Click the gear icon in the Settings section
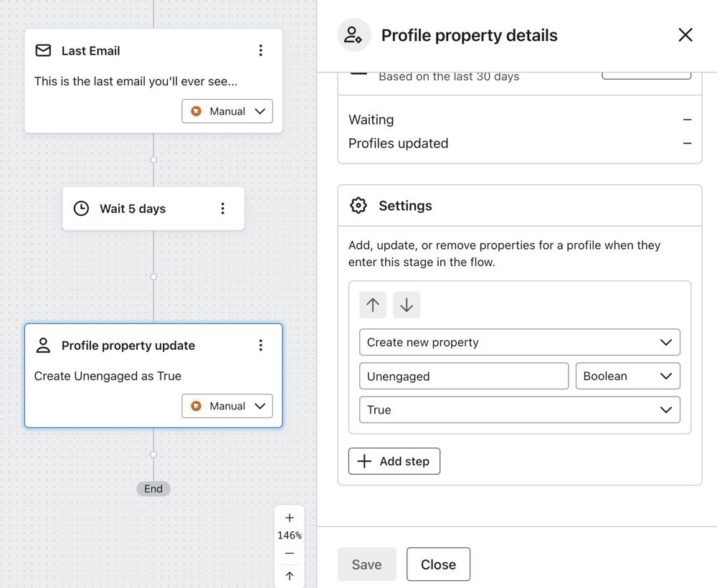Viewport: 717px width, 588px height. point(358,205)
